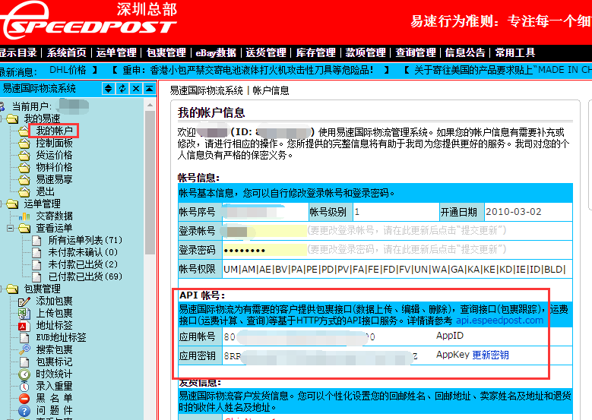This screenshot has width=592, height=420.
Task: Click the sidebar vertical scrollbar thumb
Action: tap(150, 182)
